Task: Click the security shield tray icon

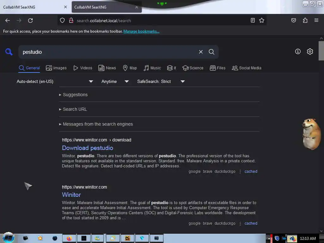Action: pyautogui.click(x=277, y=239)
